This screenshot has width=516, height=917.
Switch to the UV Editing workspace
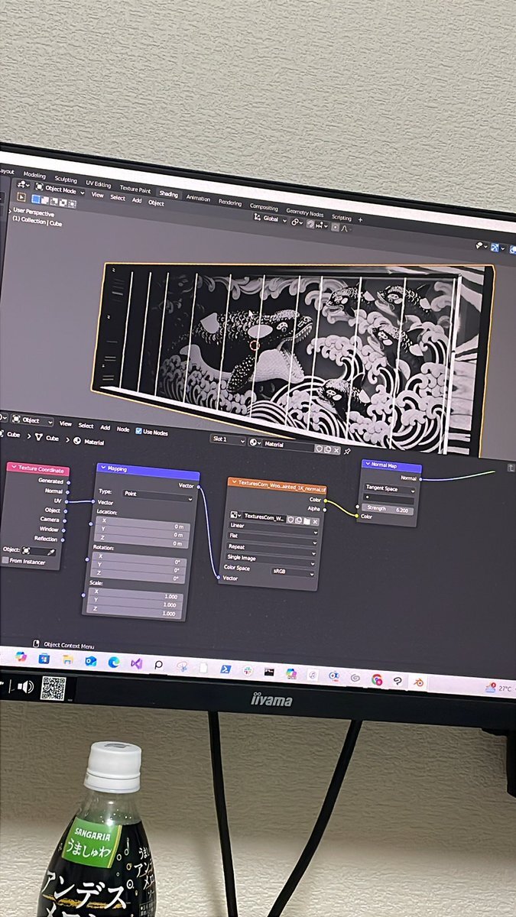point(98,184)
